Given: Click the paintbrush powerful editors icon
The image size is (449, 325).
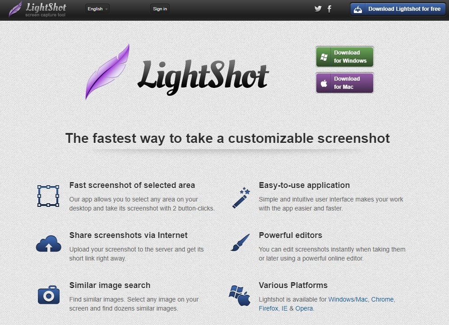Looking at the screenshot, I should pyautogui.click(x=240, y=243).
